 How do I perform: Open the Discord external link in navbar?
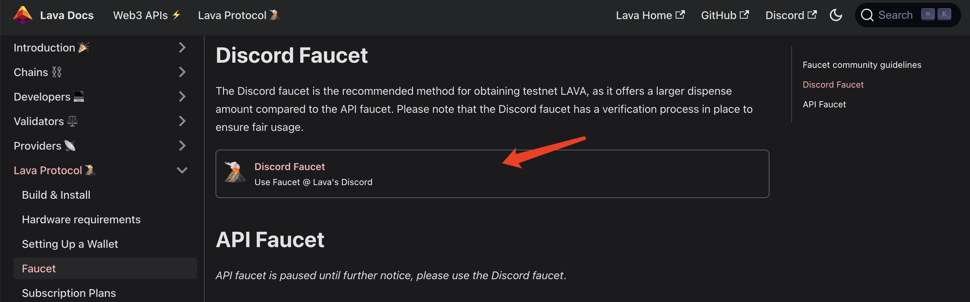(x=791, y=15)
